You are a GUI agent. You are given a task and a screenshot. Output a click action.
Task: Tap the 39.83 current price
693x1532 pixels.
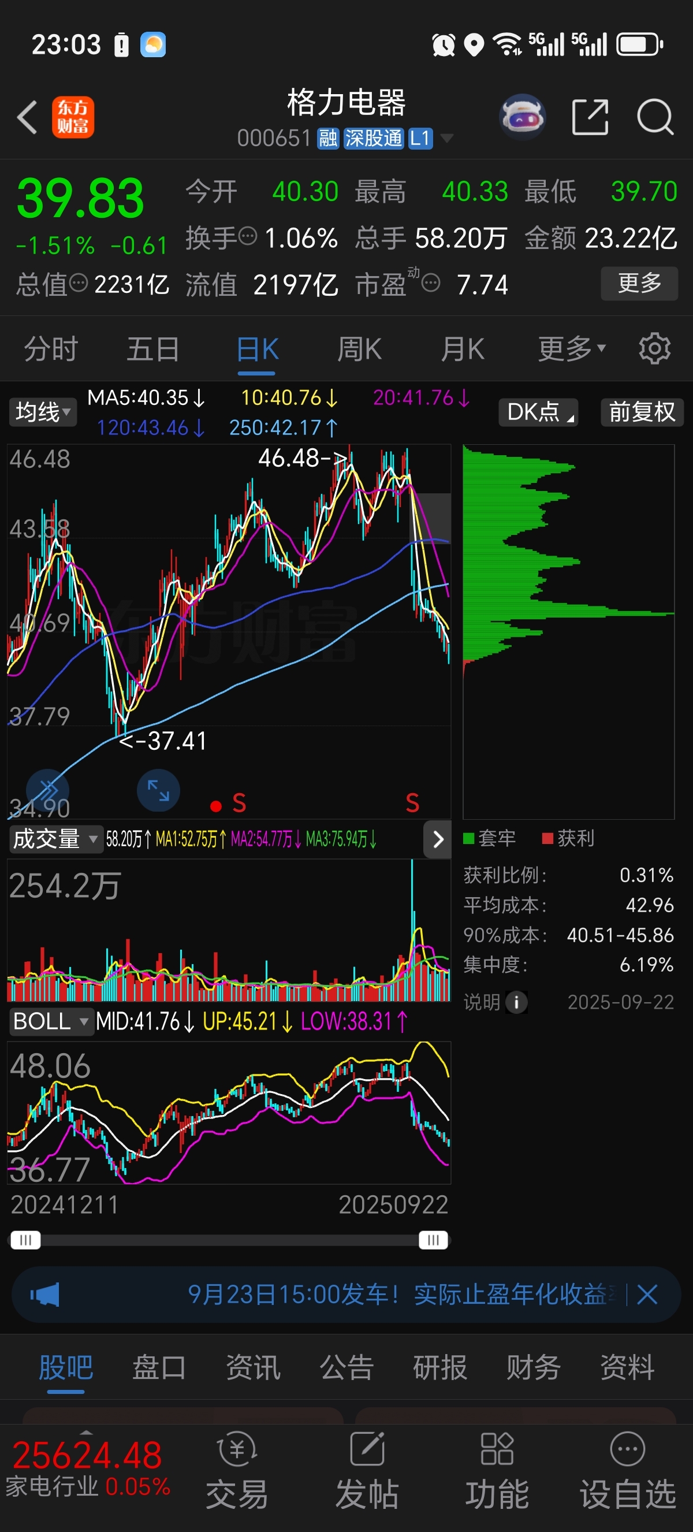[x=80, y=198]
